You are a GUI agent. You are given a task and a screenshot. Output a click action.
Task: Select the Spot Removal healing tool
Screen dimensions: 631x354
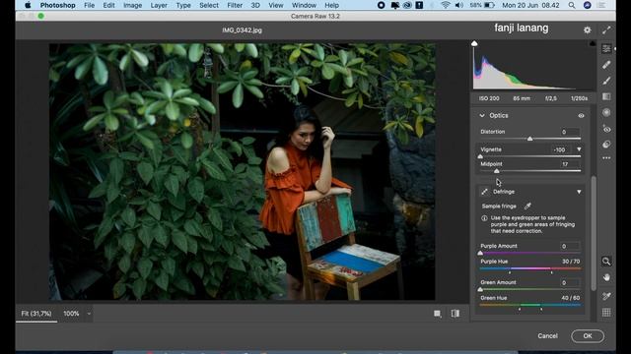tap(606, 65)
